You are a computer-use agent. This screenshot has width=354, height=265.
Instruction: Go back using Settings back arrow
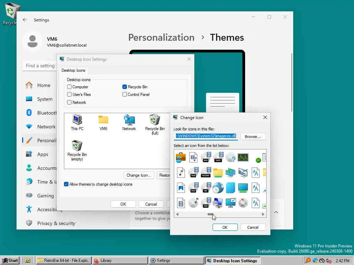coord(25,20)
